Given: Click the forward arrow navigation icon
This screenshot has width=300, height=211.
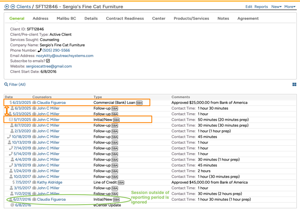Looking at the screenshot, I should pyautogui.click(x=13, y=7).
